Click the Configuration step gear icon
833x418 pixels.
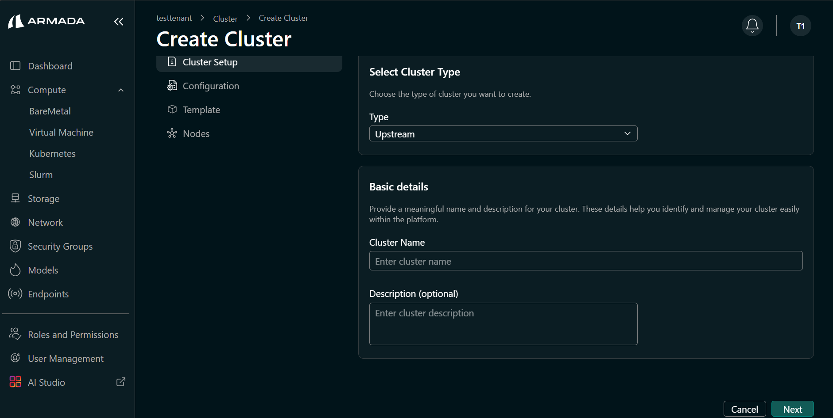[172, 85]
